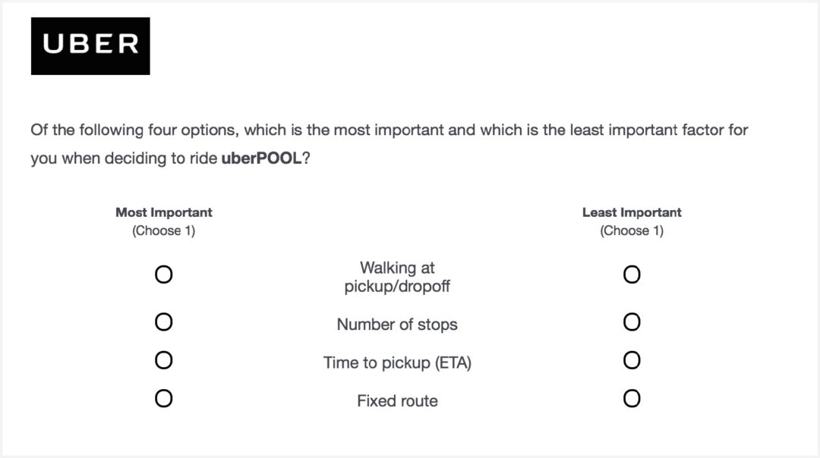Mark Number of stops as Most Important
820x458 pixels.
(x=164, y=322)
